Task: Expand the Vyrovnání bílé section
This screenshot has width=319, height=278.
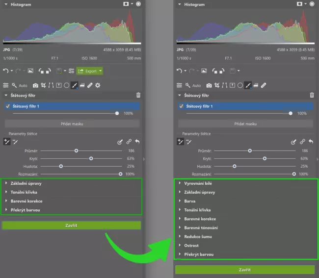Action: [x=198, y=183]
